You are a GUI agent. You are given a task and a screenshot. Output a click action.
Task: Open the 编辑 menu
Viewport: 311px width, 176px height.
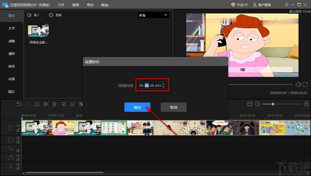(x=76, y=5)
